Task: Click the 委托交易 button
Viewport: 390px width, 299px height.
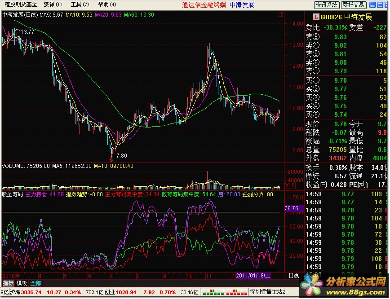Action: pos(353,5)
